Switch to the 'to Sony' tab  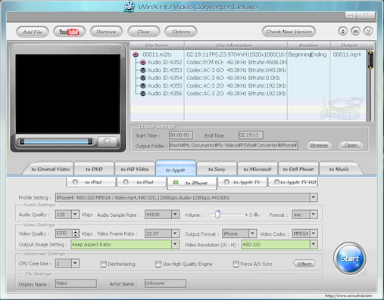pos(217,169)
